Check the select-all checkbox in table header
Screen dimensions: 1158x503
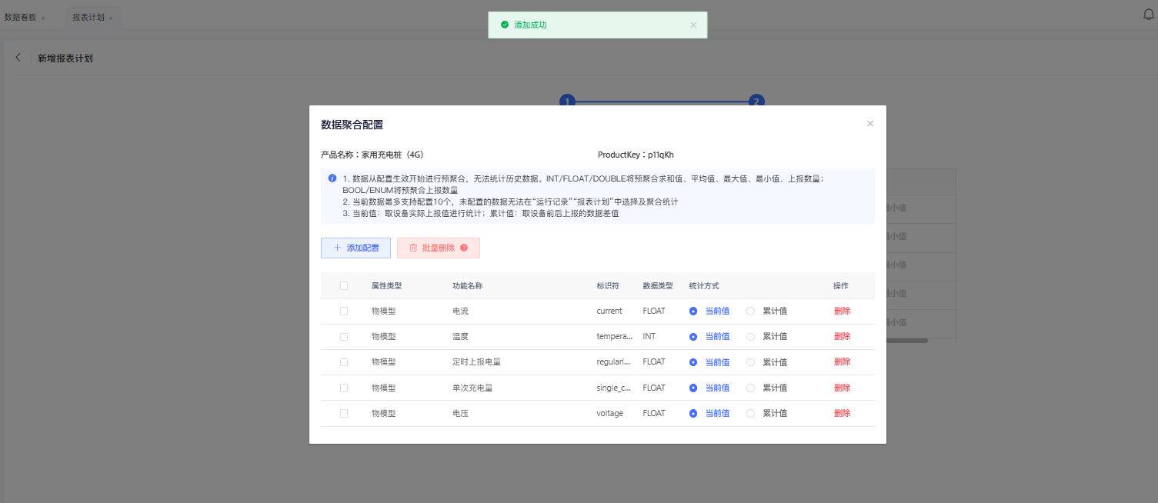(x=344, y=285)
